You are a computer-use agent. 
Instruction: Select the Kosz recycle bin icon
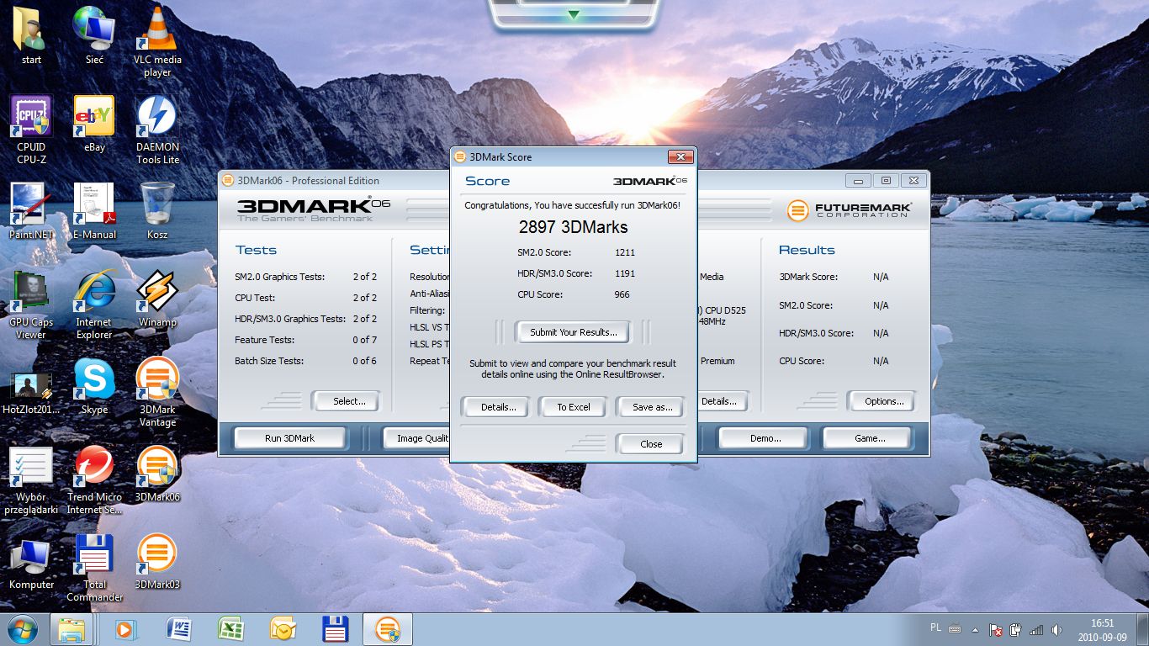click(x=157, y=211)
